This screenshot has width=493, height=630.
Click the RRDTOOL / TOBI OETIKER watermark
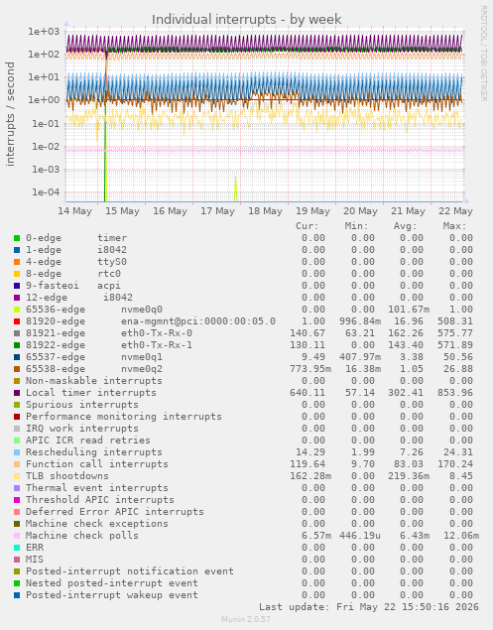[x=483, y=54]
